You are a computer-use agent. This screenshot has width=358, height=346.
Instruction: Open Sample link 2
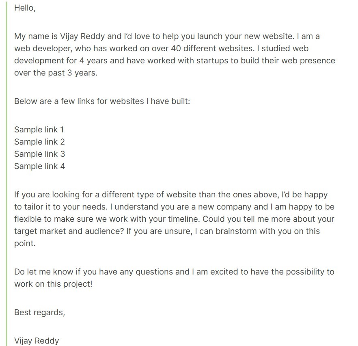point(39,142)
